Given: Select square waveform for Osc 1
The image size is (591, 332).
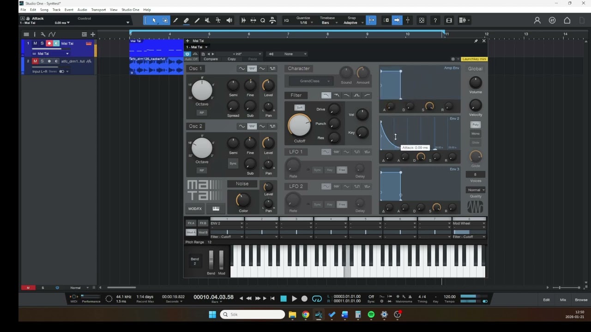Looking at the screenshot, I should pos(272,69).
